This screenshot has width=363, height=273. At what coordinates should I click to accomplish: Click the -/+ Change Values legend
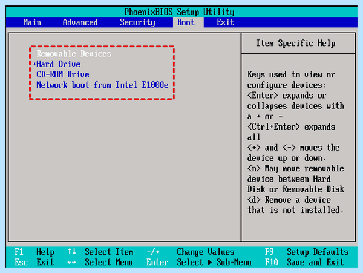pyautogui.click(x=191, y=252)
